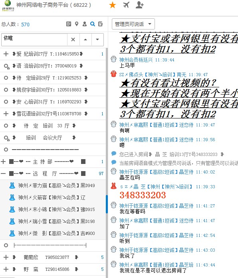Jump to previous search result arrow
The image size is (238, 278).
(x=85, y=39)
